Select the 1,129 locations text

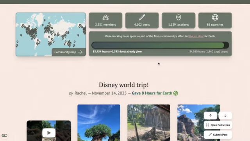pos(179,25)
